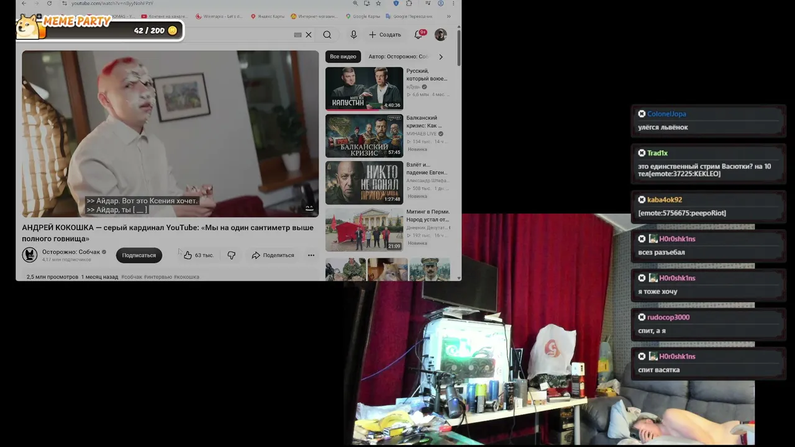
Task: Click the Meme Party coin icon
Action: pos(173,30)
